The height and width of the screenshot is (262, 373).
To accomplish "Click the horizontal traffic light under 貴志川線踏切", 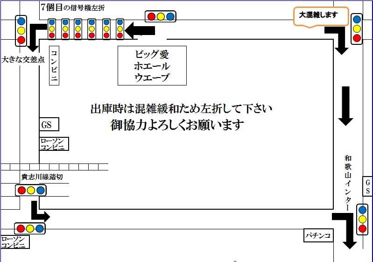I will point(31,191).
